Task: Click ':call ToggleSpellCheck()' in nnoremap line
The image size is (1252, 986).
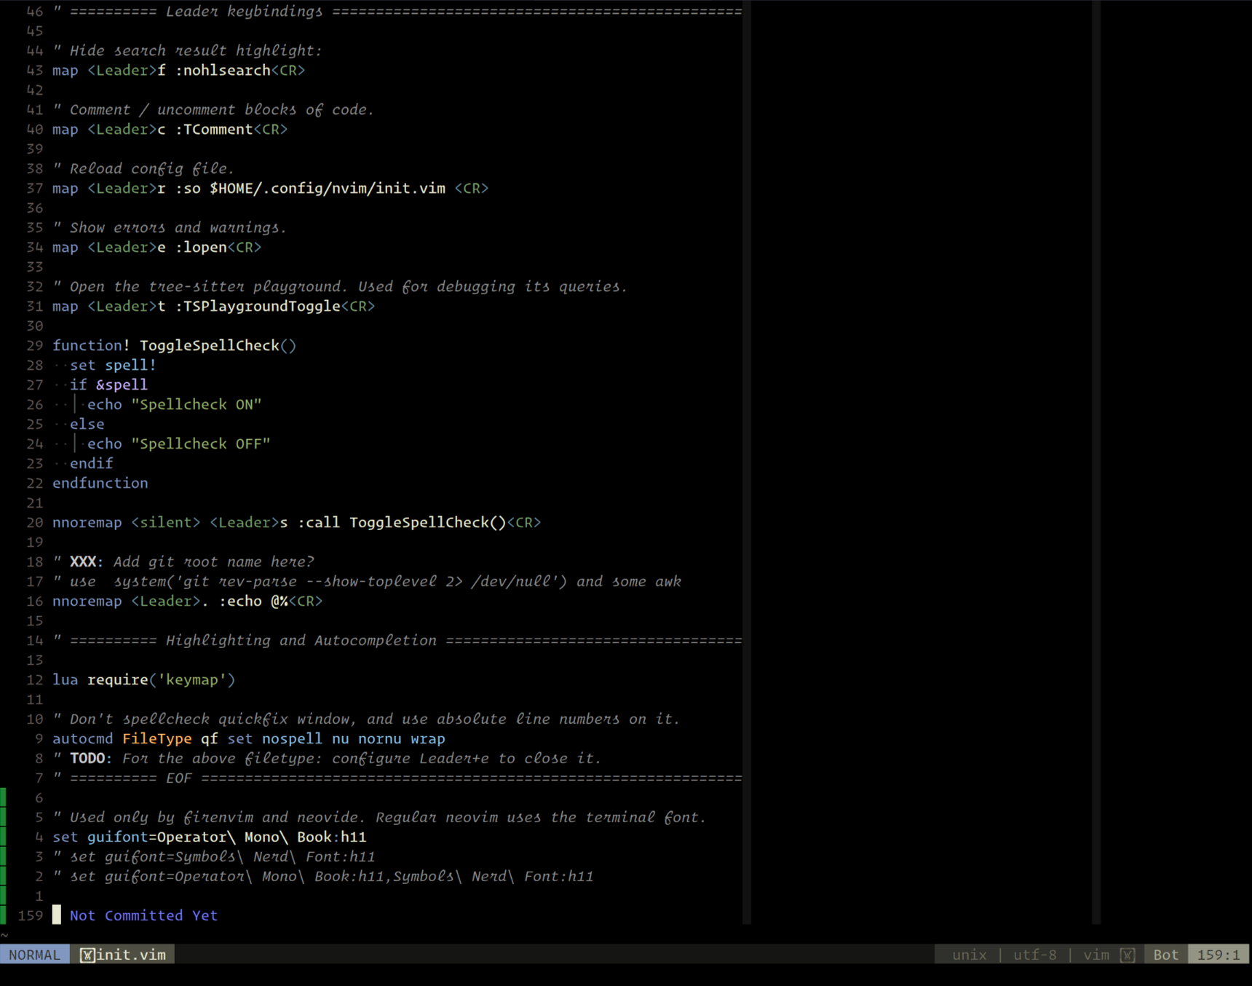Action: point(402,523)
